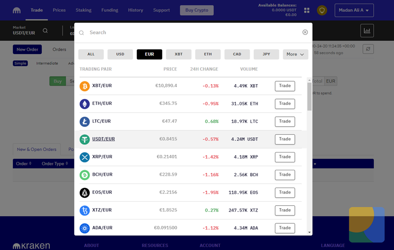This screenshot has height=250, width=394.
Task: Click the Tezos XTZ/EUR coin icon
Action: tap(85, 211)
